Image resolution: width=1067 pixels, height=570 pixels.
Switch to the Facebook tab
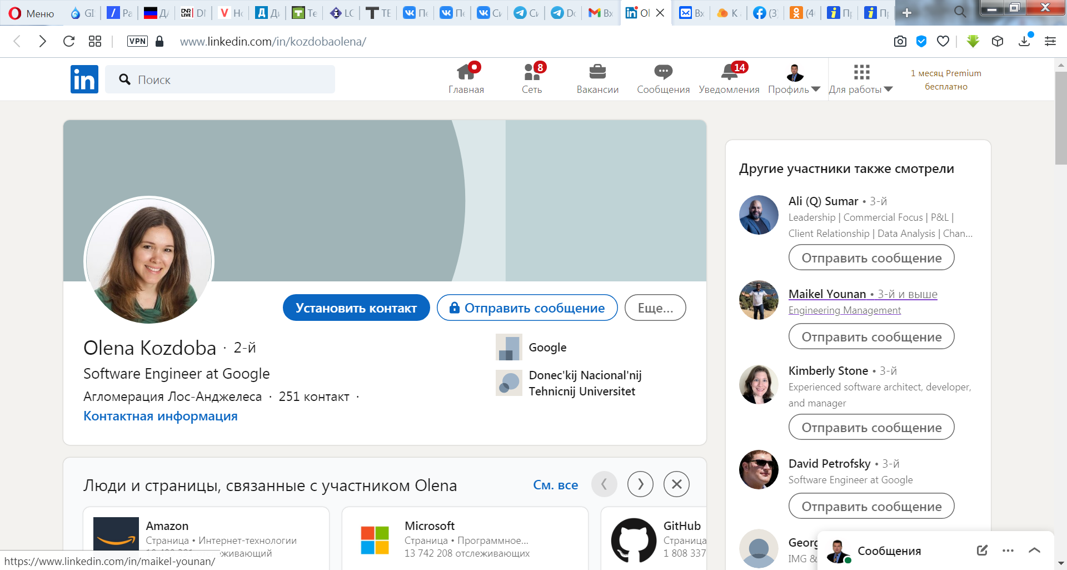click(765, 13)
